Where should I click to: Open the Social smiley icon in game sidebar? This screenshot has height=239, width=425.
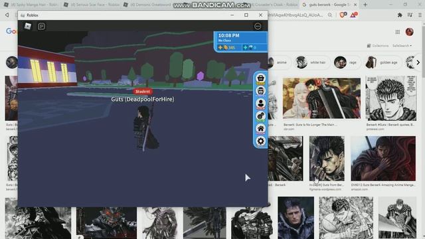pos(260,116)
